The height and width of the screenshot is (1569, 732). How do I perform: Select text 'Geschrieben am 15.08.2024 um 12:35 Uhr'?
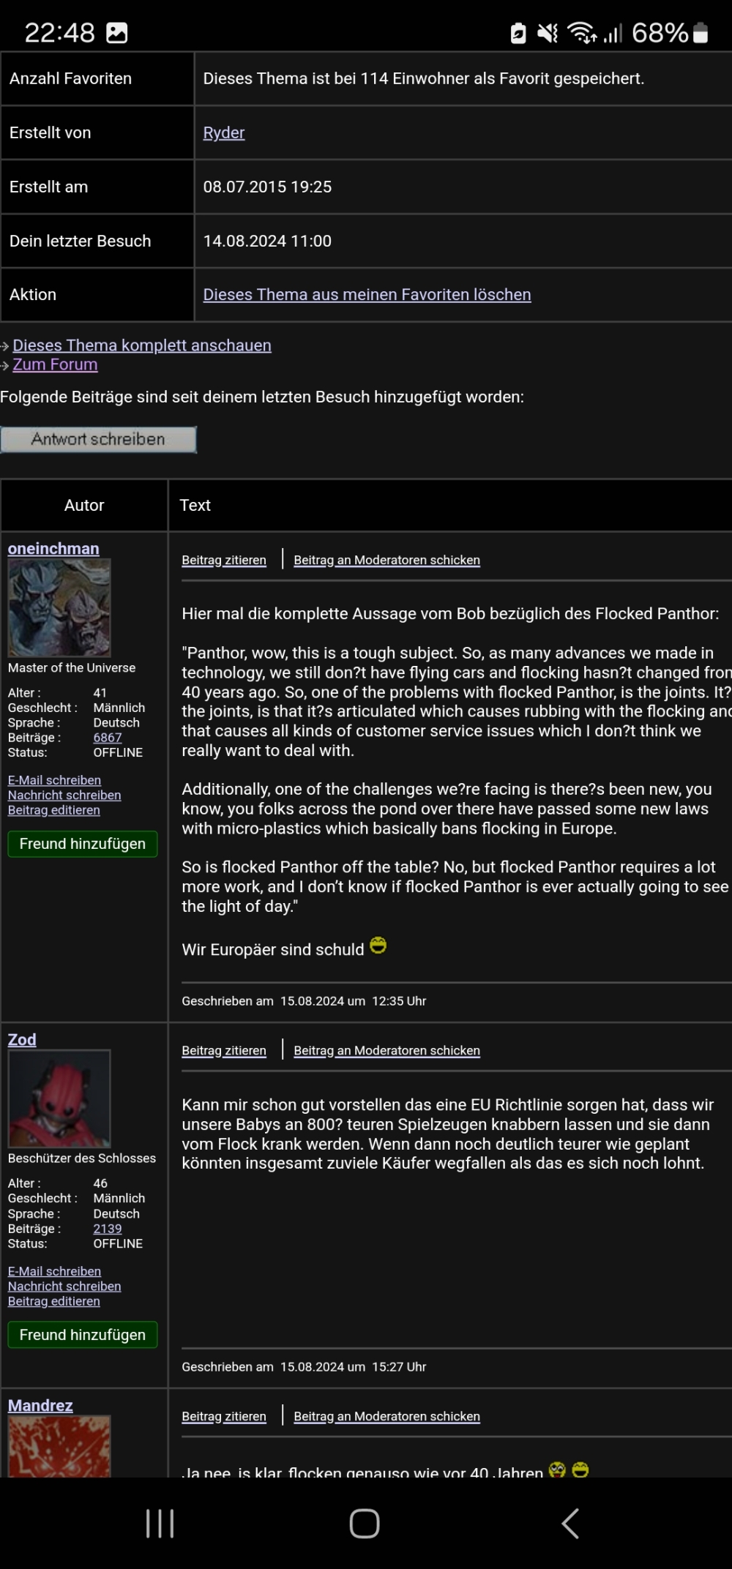[304, 1001]
